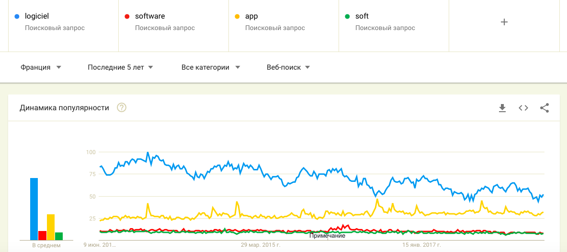Click the blue average bar for logiciel

coord(34,209)
